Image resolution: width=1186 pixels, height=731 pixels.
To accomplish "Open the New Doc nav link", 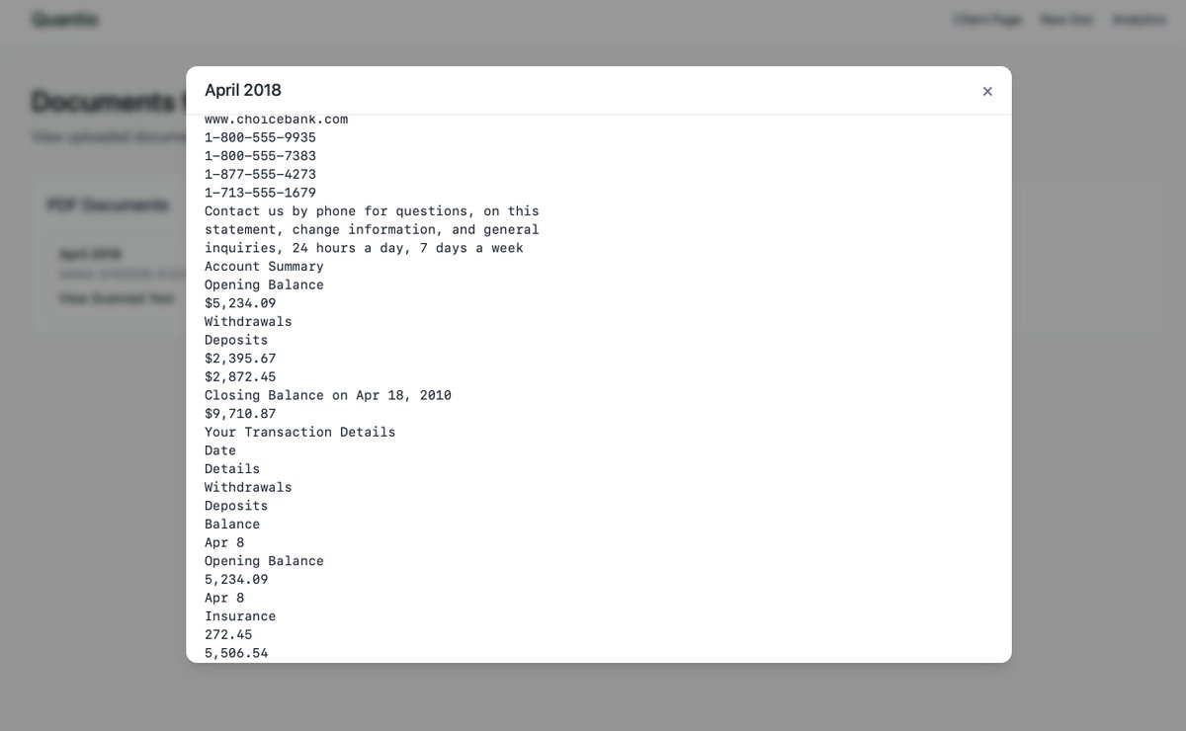I will (1066, 20).
